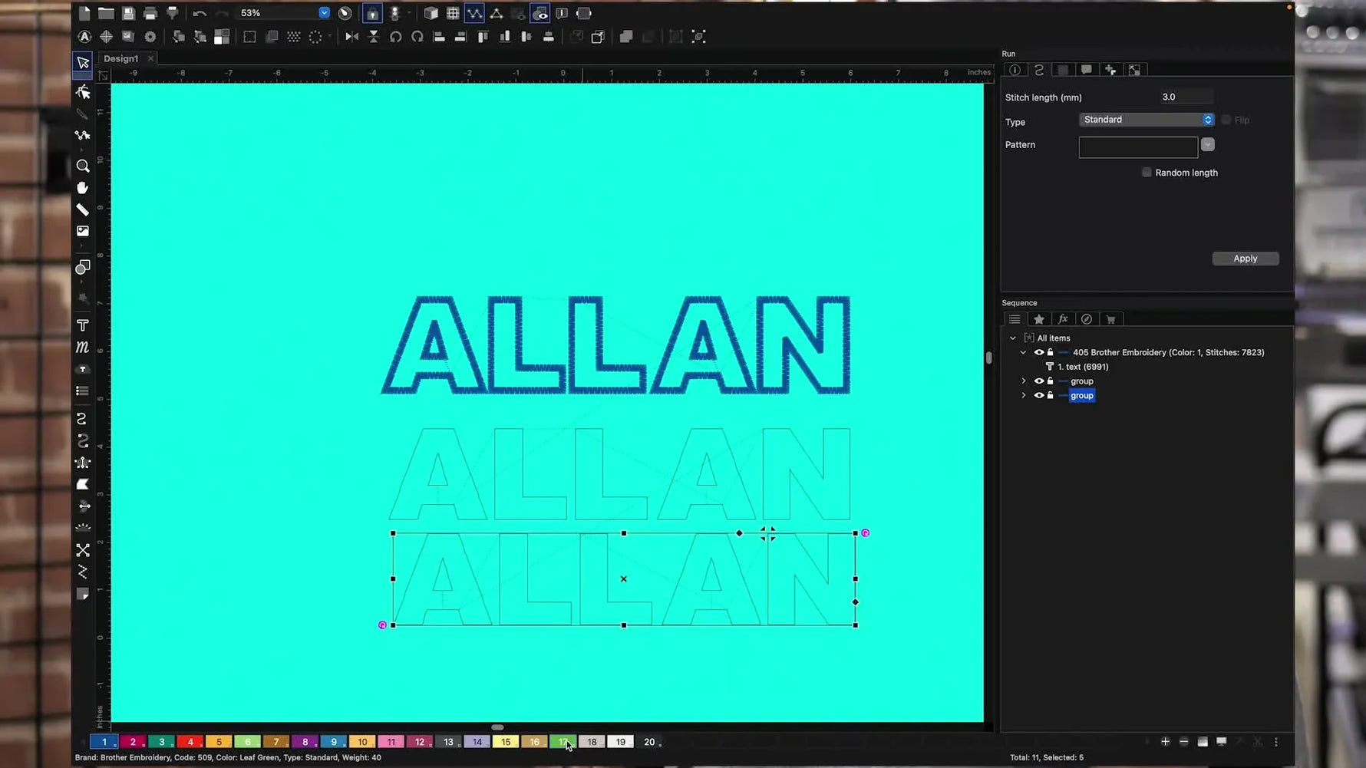Open the shopping cart tab in Sequence
Screen dimensions: 1366x768
pyautogui.click(x=1110, y=319)
